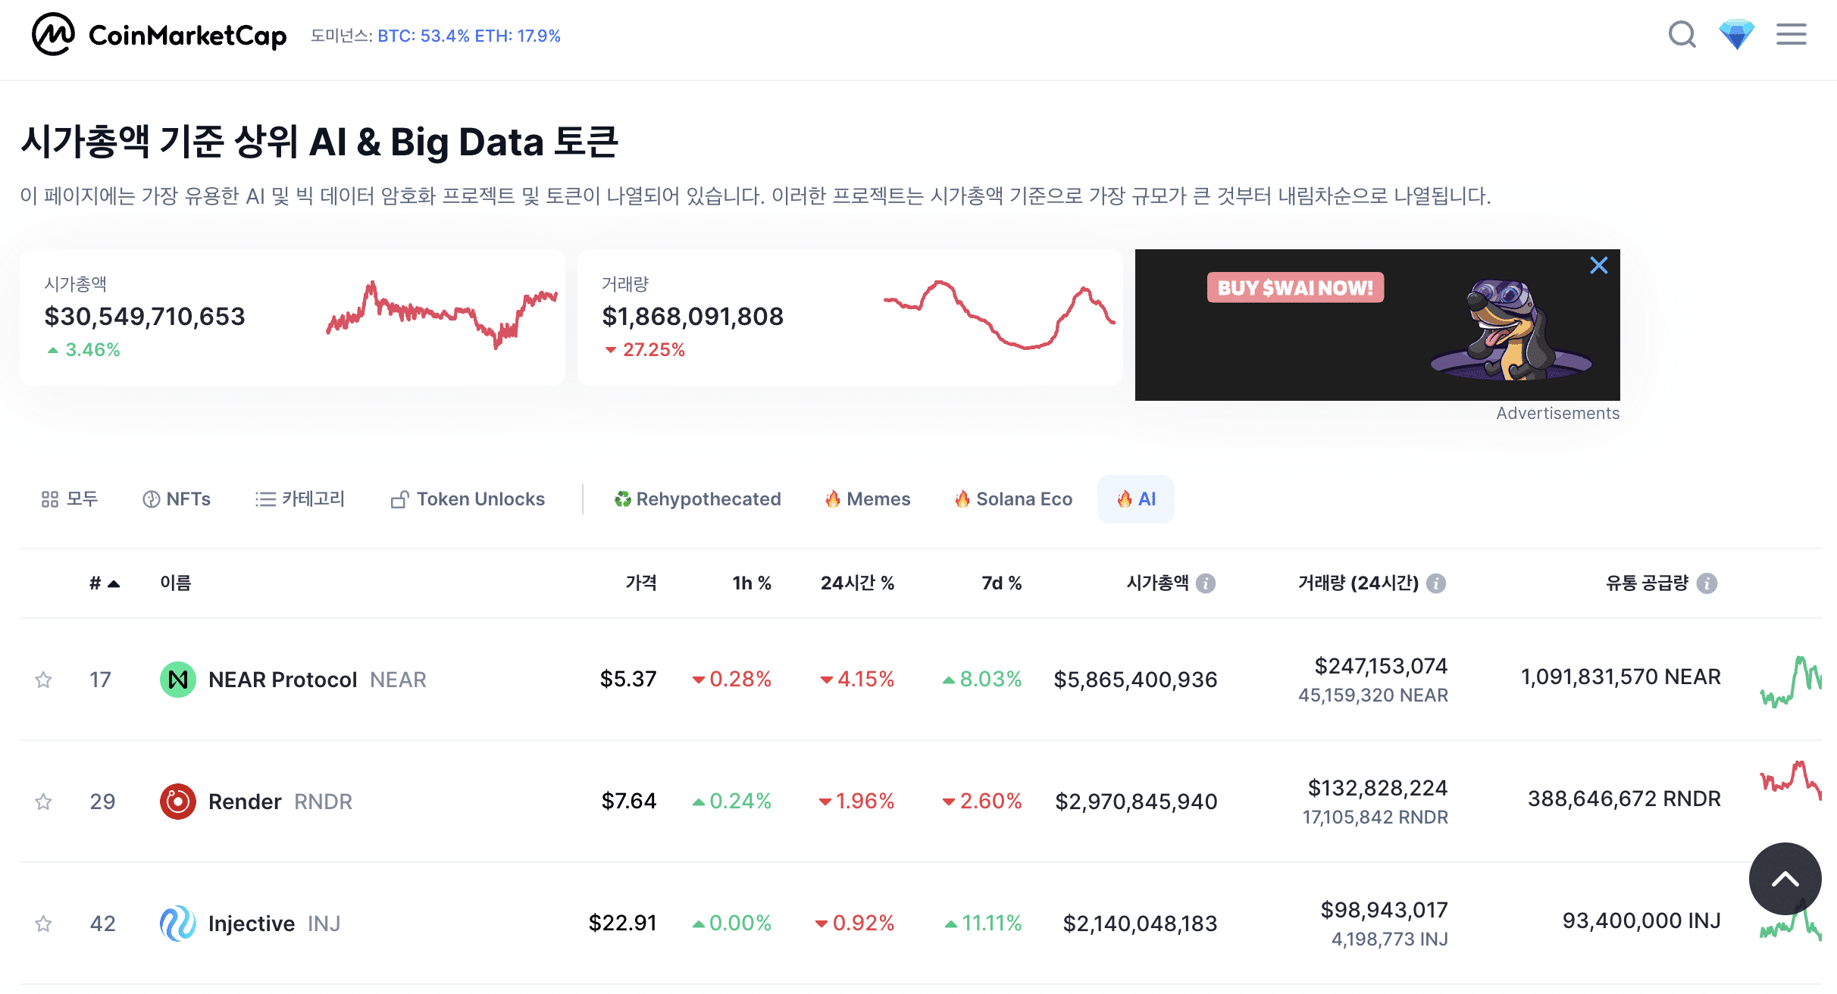Screen dimensions: 1837x994
Task: Sort by the # rank column
Action: [x=105, y=583]
